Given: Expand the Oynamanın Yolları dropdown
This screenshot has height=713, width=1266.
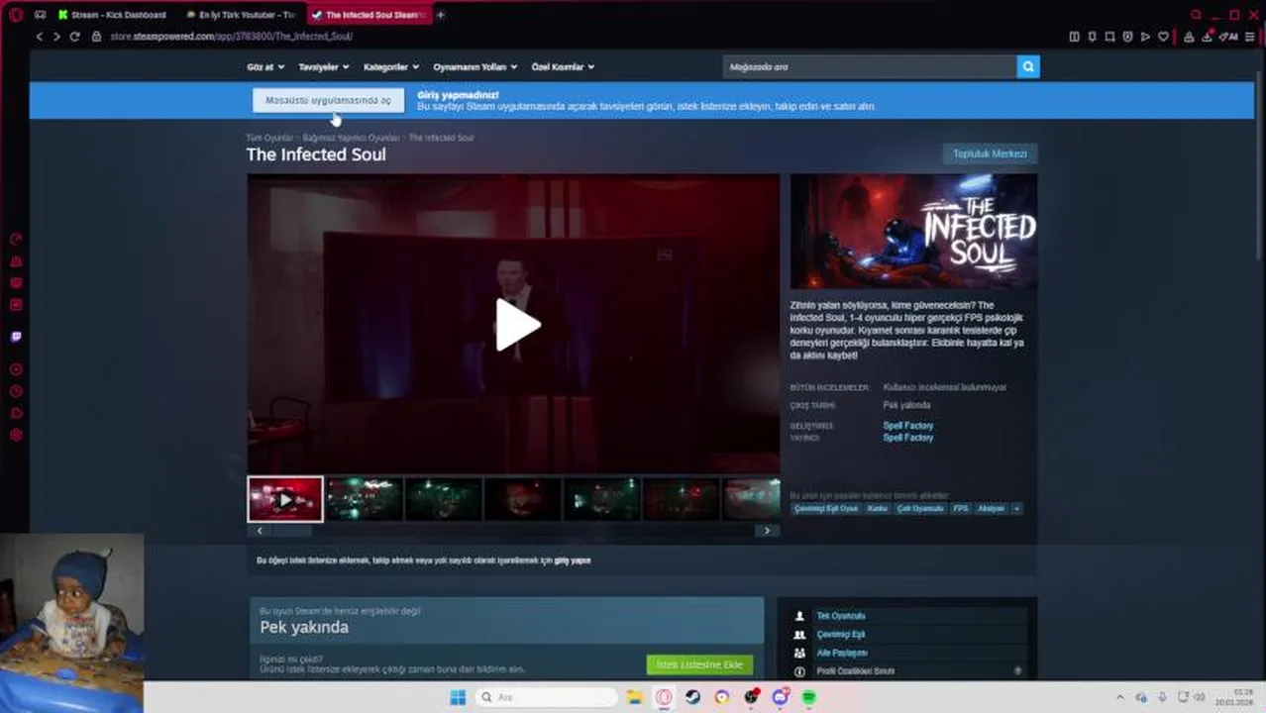Looking at the screenshot, I should (475, 66).
